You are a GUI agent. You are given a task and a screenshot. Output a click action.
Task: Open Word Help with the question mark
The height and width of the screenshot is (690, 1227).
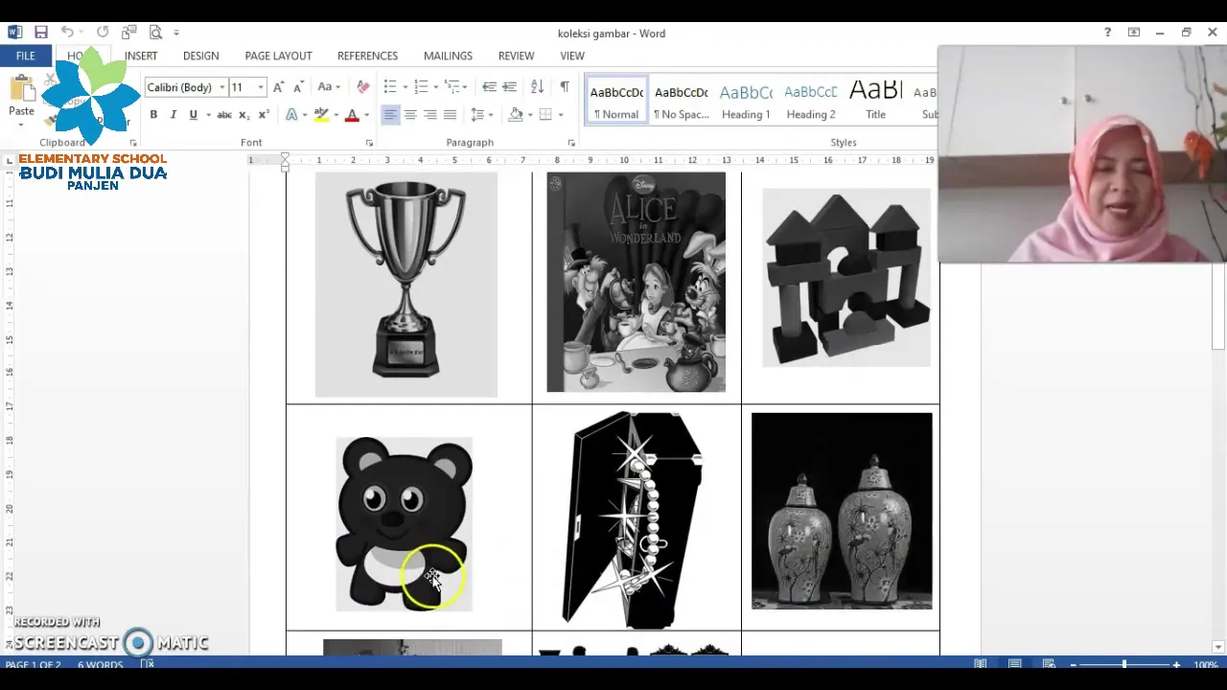[x=1108, y=33]
